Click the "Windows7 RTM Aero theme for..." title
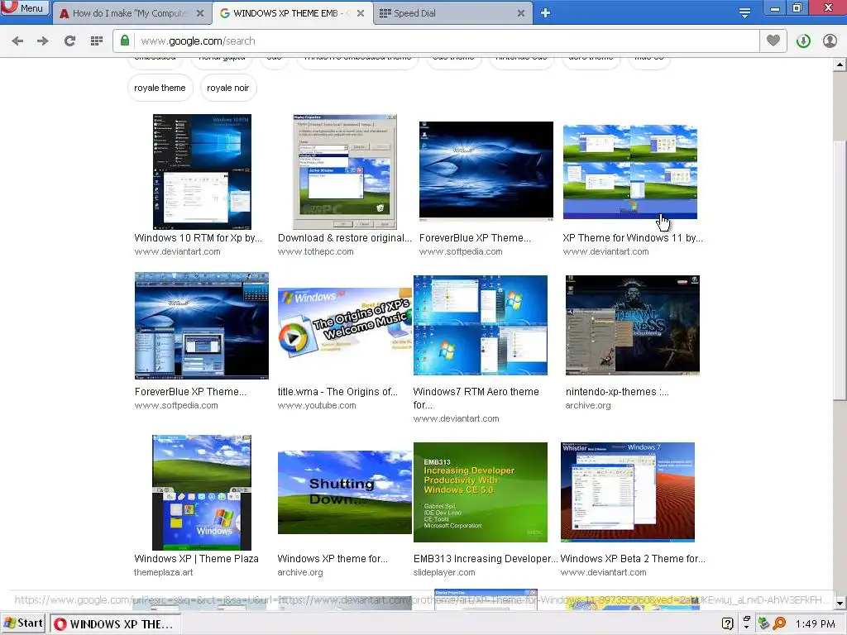The image size is (847, 635). [x=476, y=399]
